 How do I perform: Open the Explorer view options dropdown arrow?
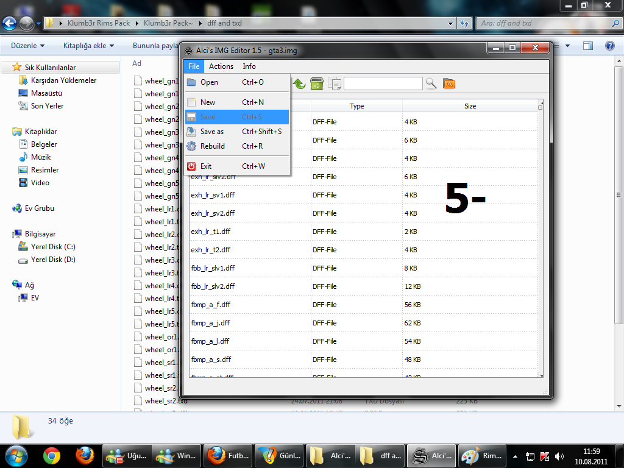(567, 46)
